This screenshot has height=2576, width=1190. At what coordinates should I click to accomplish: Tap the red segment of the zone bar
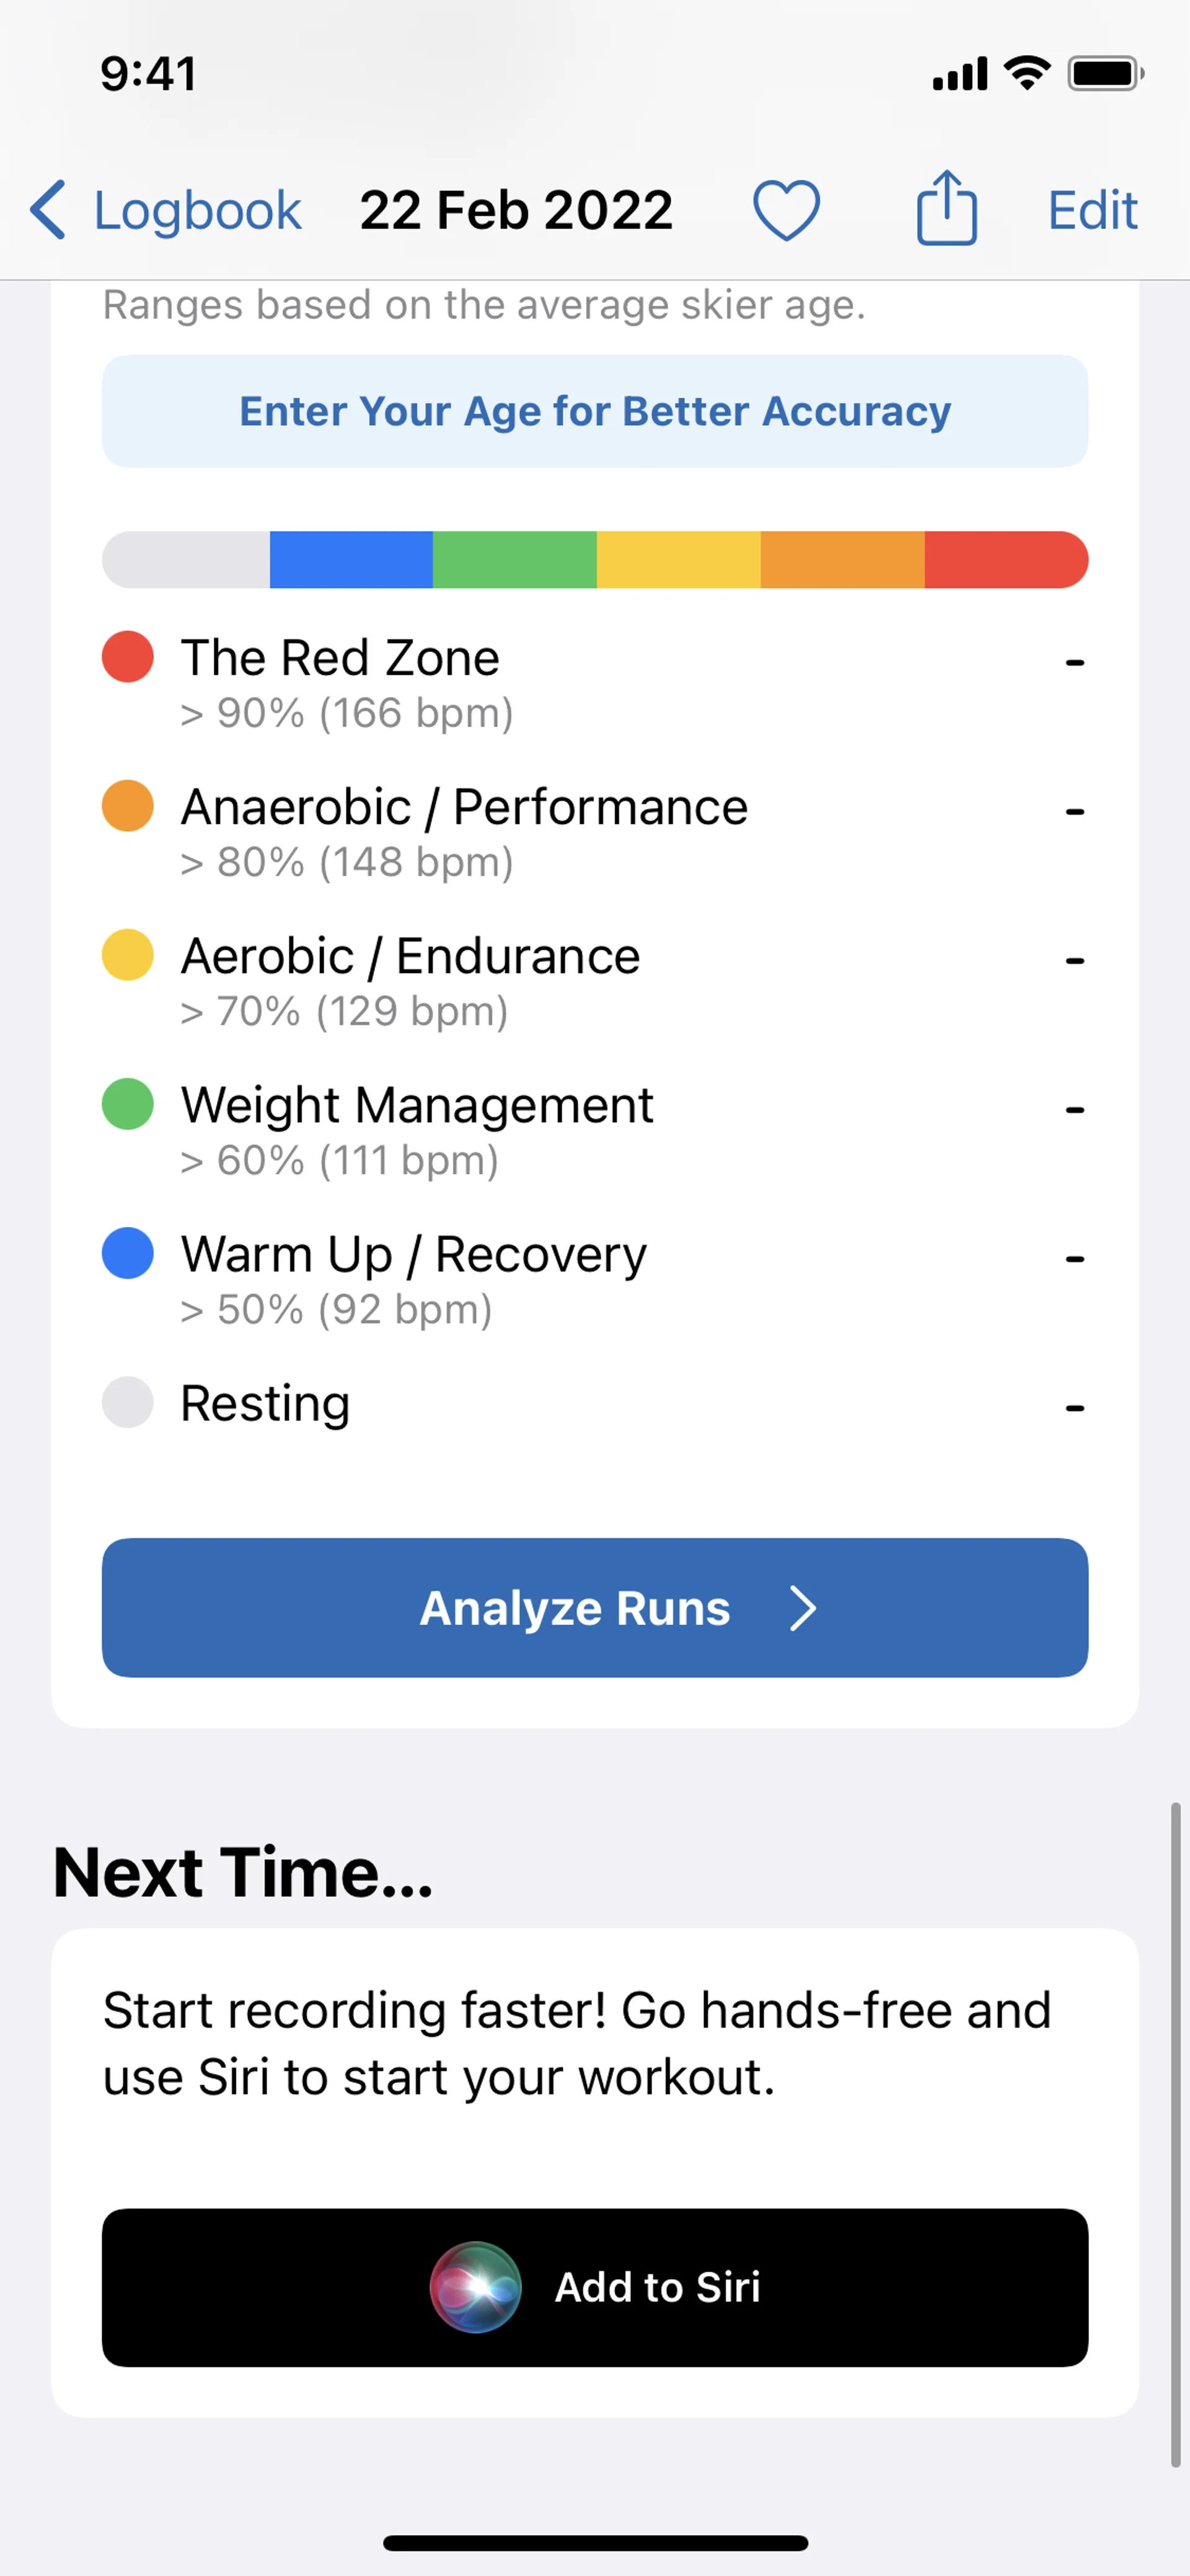click(1004, 560)
